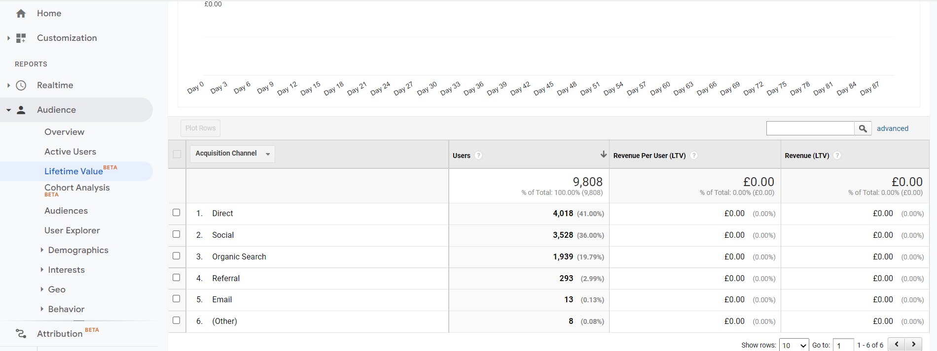Click the Users column help icon
This screenshot has width=937, height=351.
[x=478, y=156]
